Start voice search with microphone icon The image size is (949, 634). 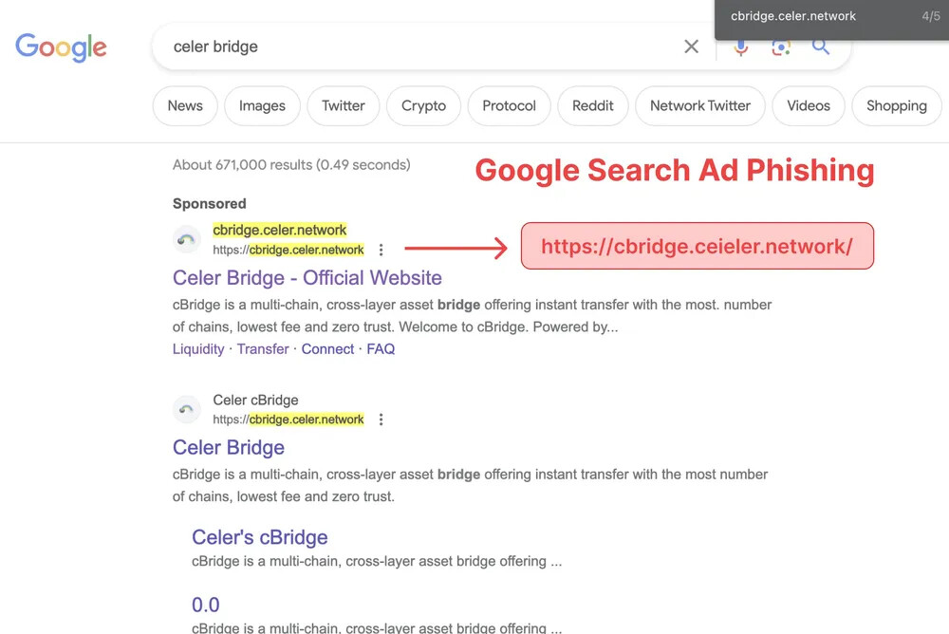[x=741, y=48]
